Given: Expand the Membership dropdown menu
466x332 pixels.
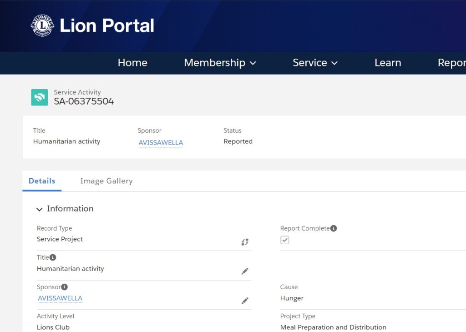Looking at the screenshot, I should tap(220, 63).
